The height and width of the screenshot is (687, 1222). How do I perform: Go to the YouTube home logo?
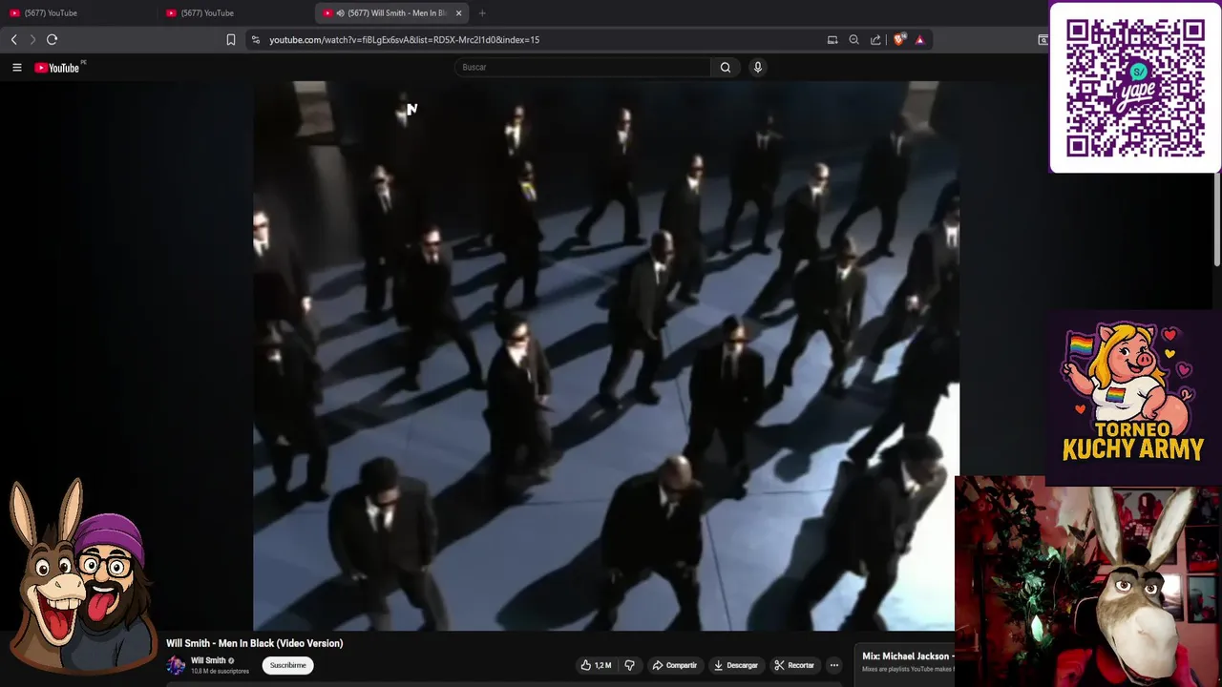[57, 68]
